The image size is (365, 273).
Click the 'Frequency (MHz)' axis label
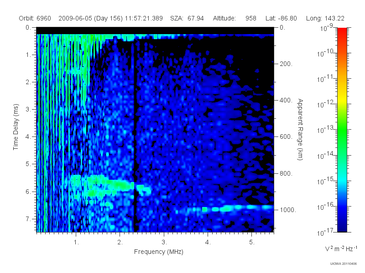[159, 252]
